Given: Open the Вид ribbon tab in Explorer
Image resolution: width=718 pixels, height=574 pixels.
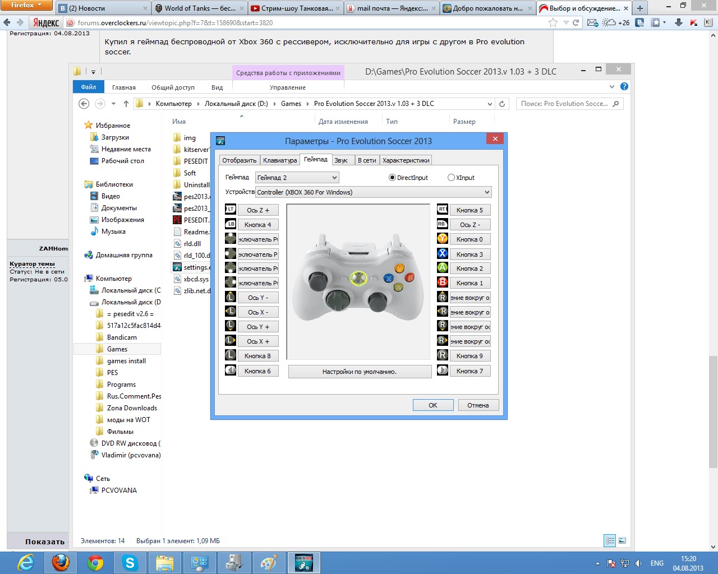Looking at the screenshot, I should coord(217,87).
